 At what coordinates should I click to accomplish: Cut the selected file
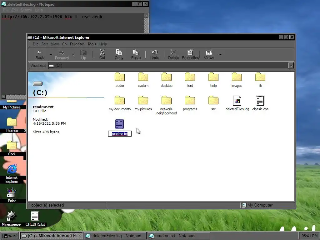102,54
